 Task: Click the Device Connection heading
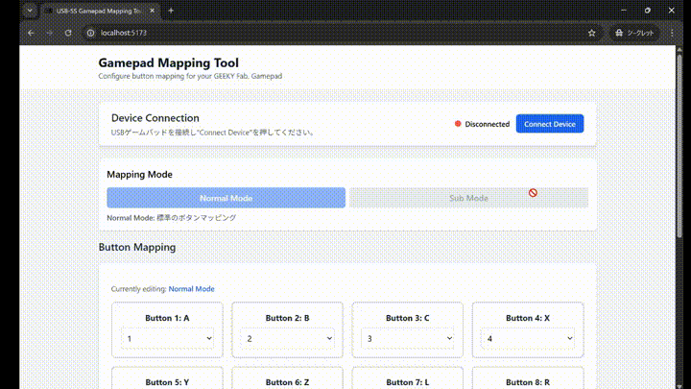pyautogui.click(x=155, y=118)
